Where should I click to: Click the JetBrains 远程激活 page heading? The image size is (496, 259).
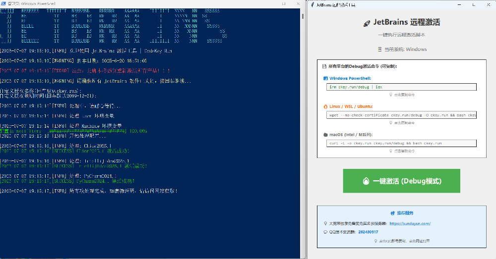click(407, 22)
